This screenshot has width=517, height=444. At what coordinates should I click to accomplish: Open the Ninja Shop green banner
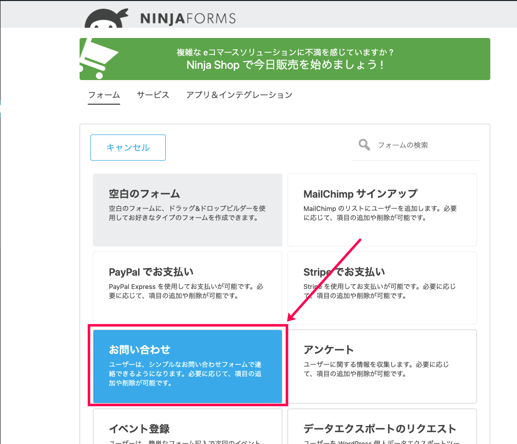284,59
